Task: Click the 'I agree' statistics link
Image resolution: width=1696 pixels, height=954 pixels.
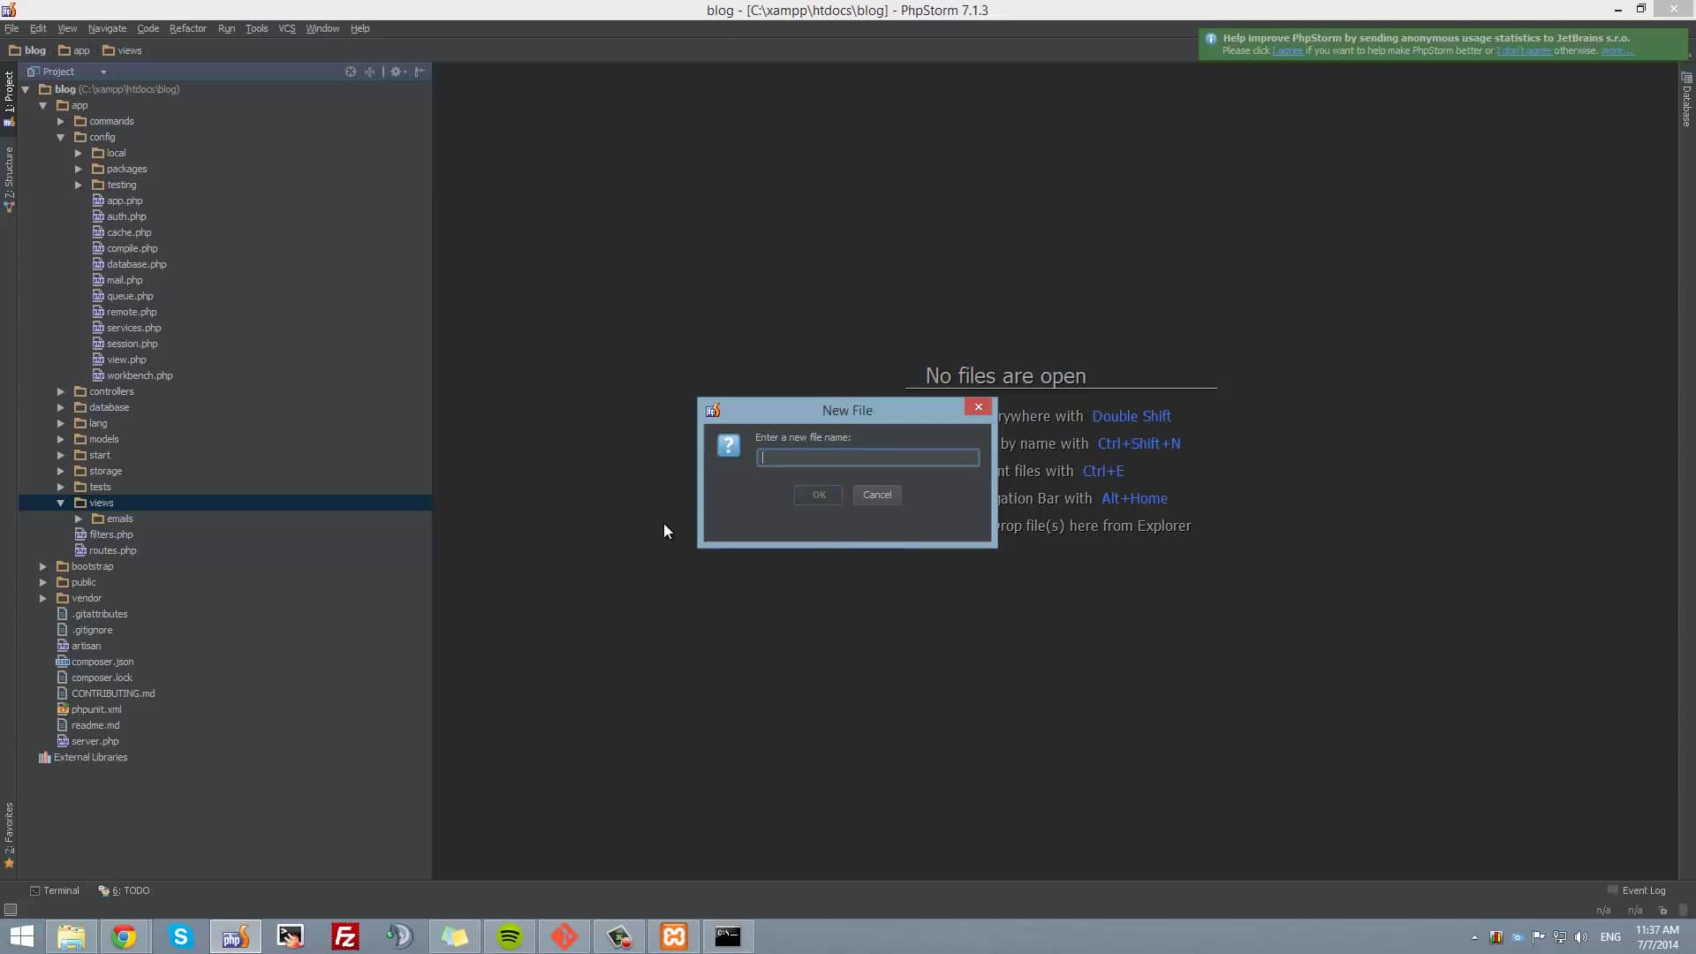Action: pos(1288,50)
